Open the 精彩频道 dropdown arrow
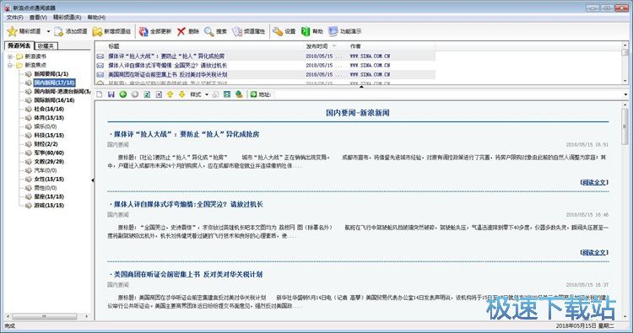 point(48,31)
